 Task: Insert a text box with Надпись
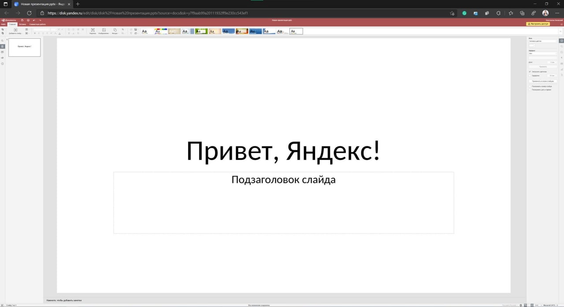(93, 31)
